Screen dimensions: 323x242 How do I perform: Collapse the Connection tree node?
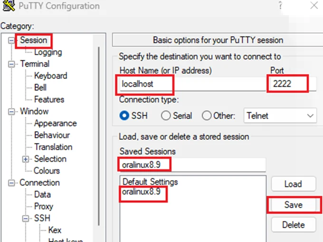coord(11,183)
